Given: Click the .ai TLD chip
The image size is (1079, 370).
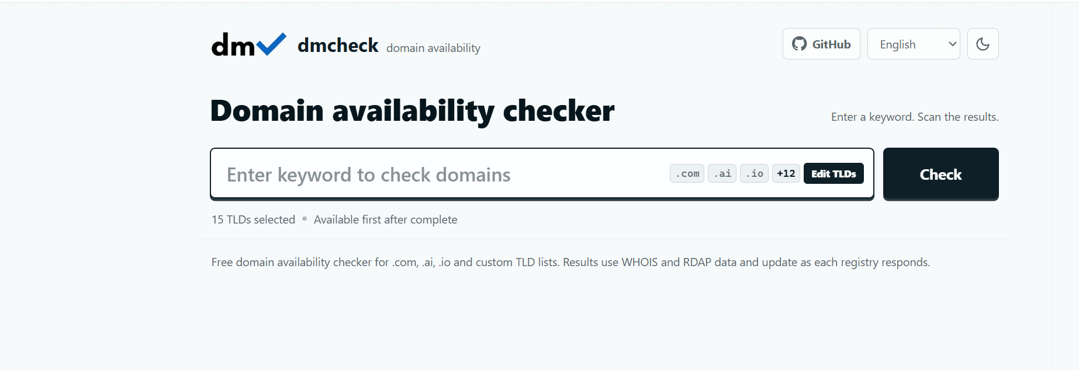Looking at the screenshot, I should tap(722, 173).
